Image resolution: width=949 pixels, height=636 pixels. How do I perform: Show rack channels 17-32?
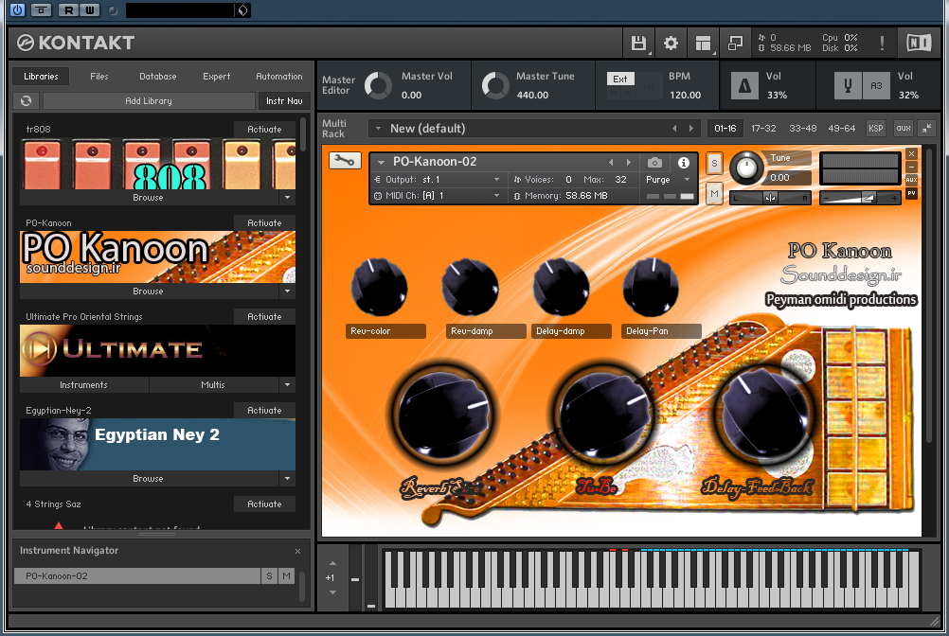click(x=763, y=128)
